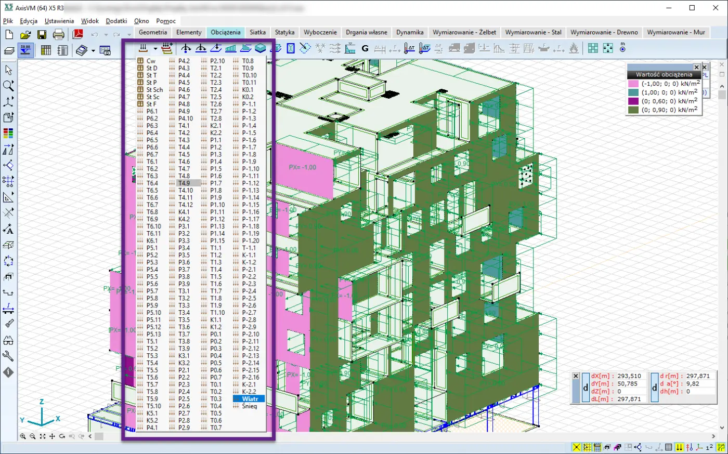Click the pink (-1,00; 0; 0) color swatch
This screenshot has height=454, width=728.
[x=633, y=84]
